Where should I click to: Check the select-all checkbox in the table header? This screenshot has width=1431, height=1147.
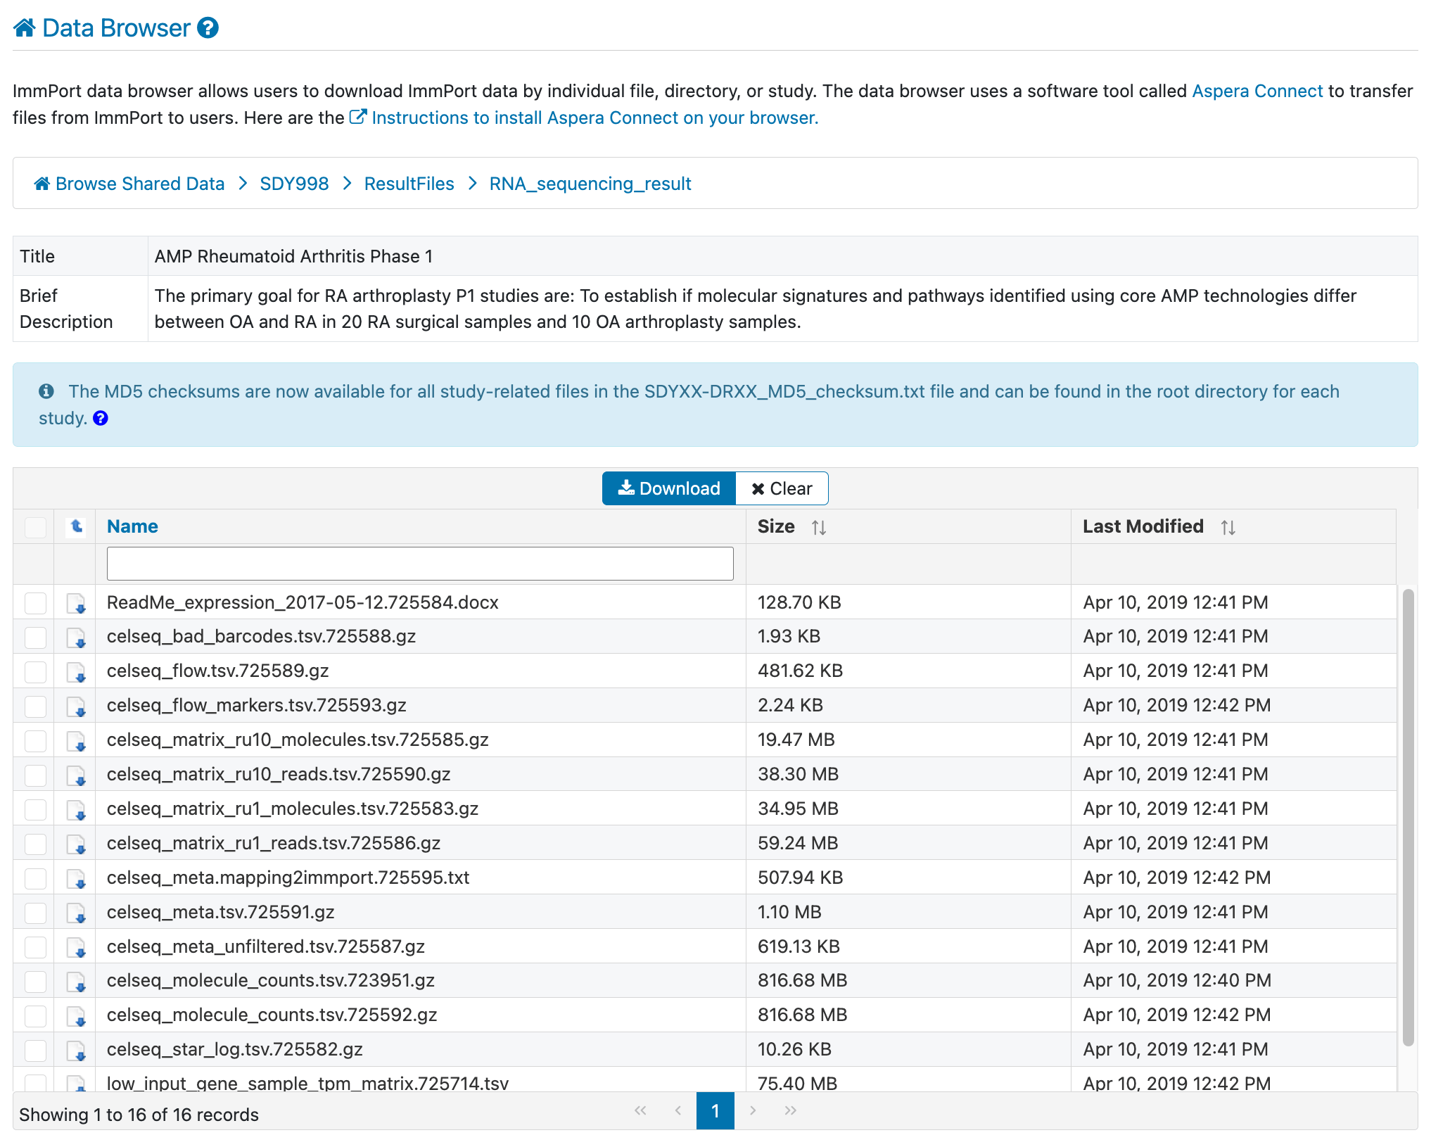(34, 526)
